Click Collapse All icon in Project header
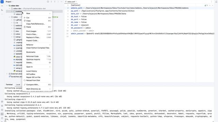Viewport: 218px width, 122px height. point(54,2)
